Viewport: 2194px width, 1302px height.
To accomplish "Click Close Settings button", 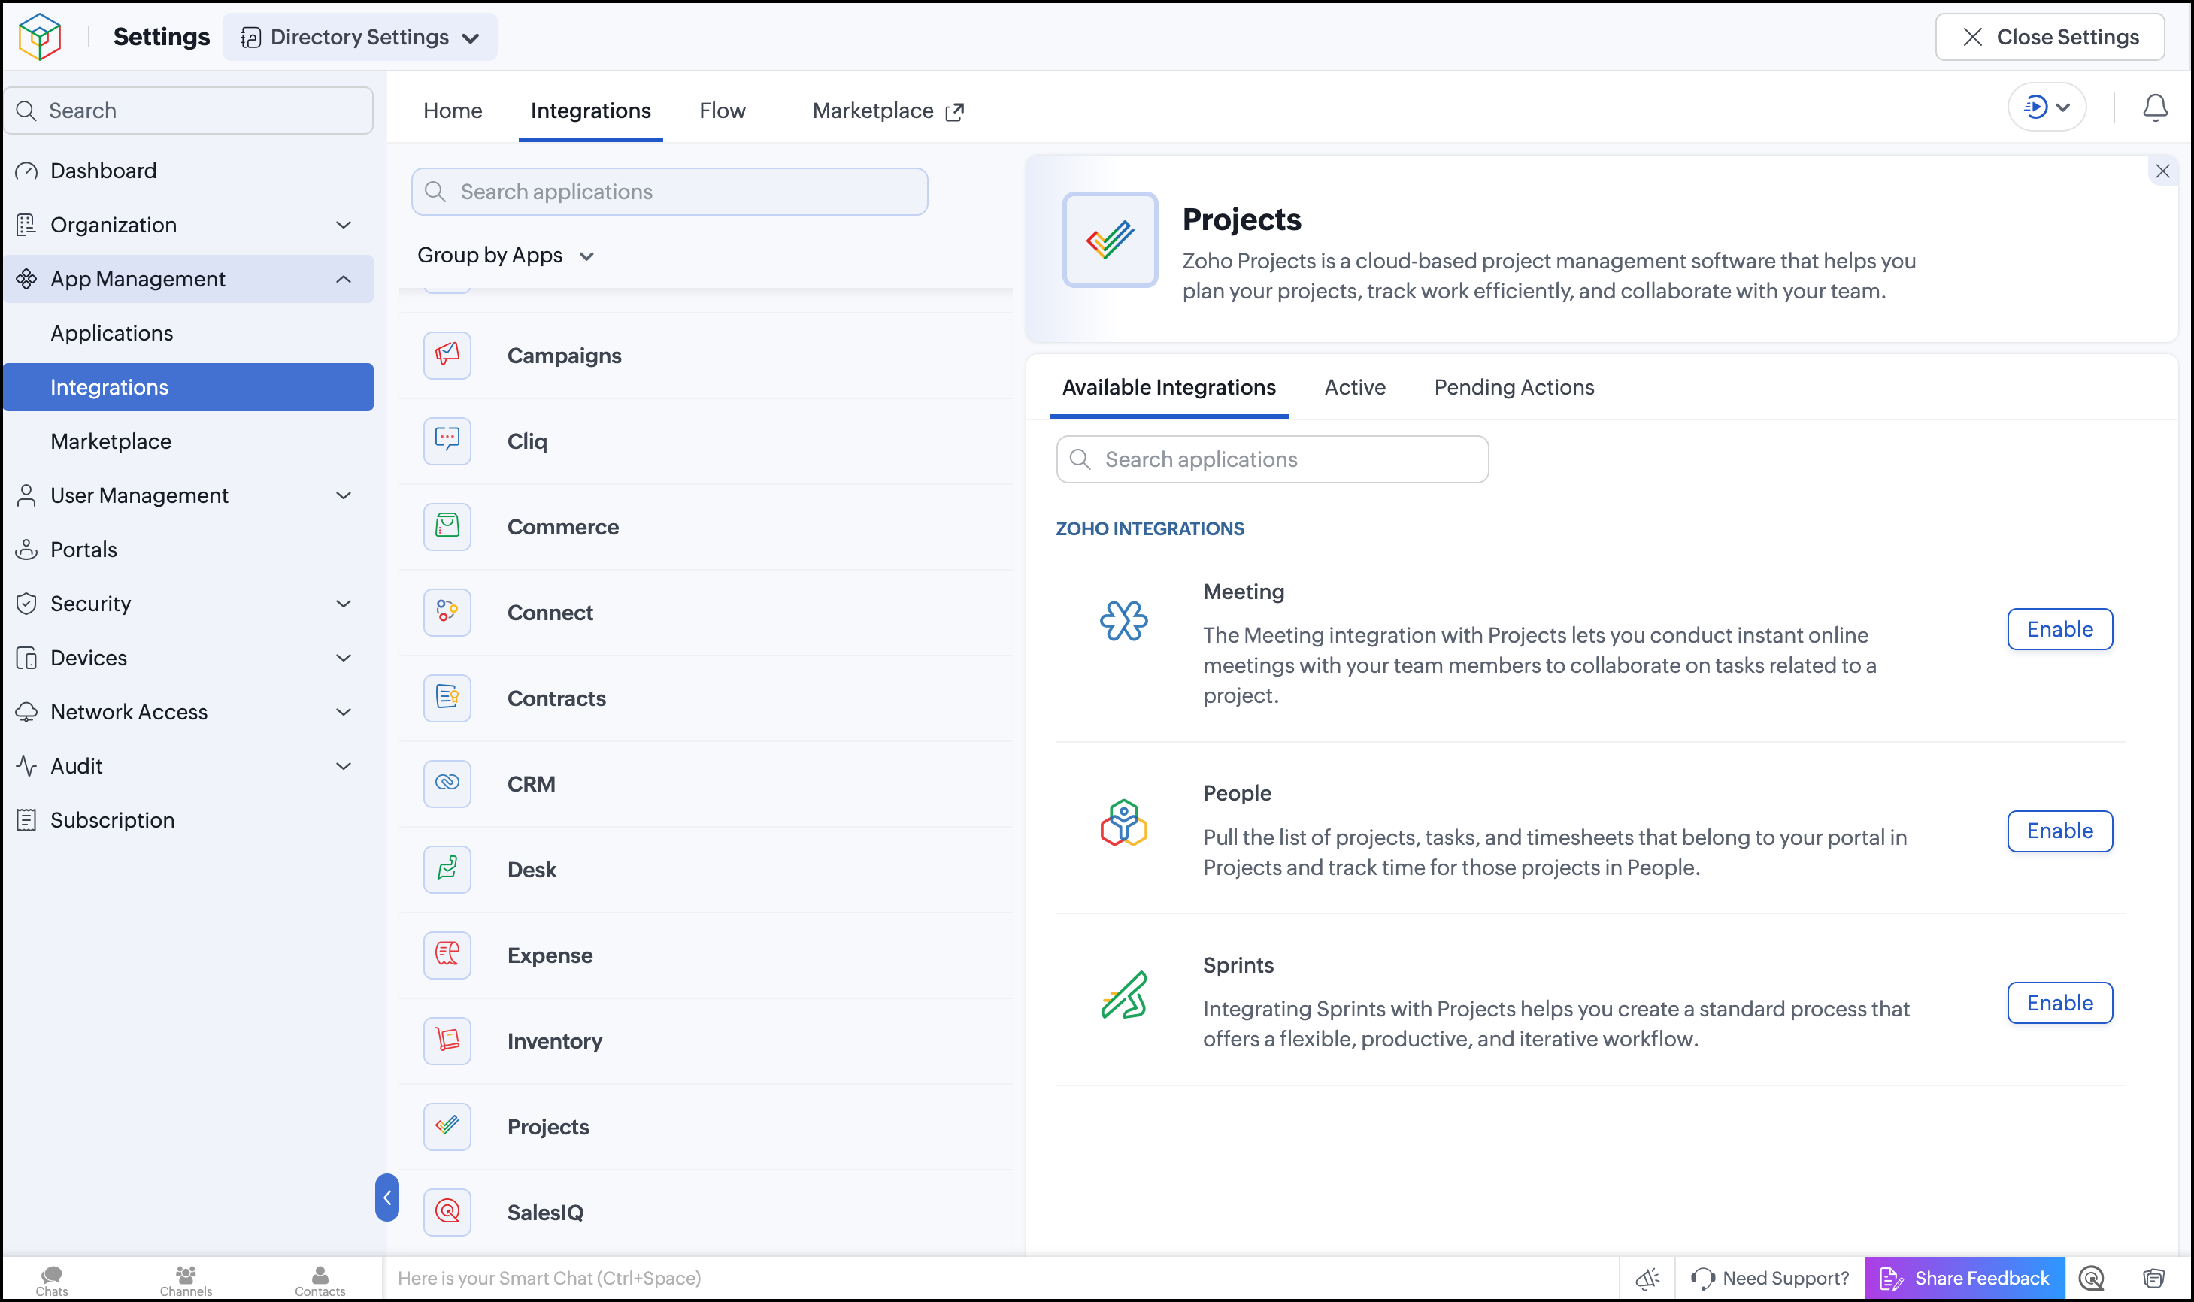I will [x=2049, y=37].
